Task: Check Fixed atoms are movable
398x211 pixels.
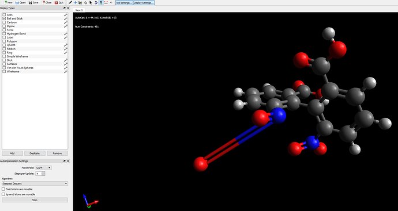Action: pyautogui.click(x=3, y=189)
